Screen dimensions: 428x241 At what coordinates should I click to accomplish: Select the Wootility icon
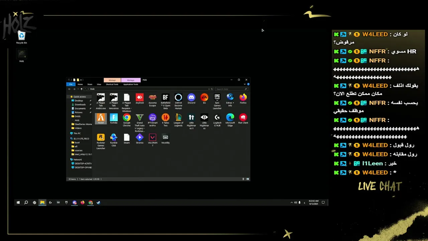pos(166,139)
